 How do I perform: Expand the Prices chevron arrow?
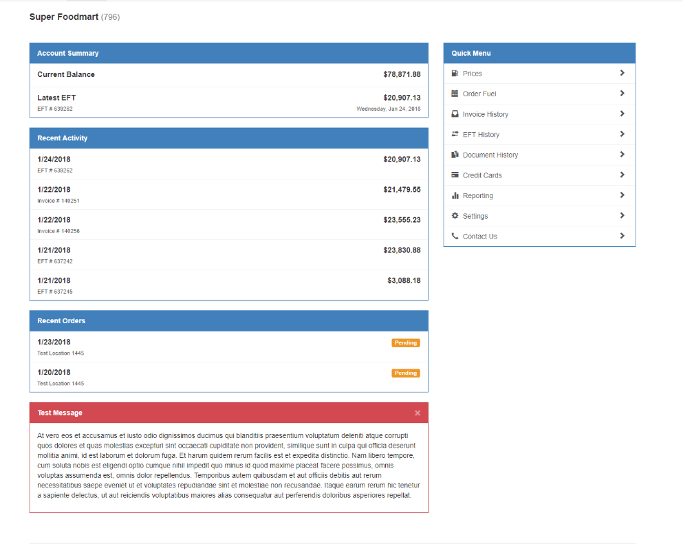click(622, 73)
